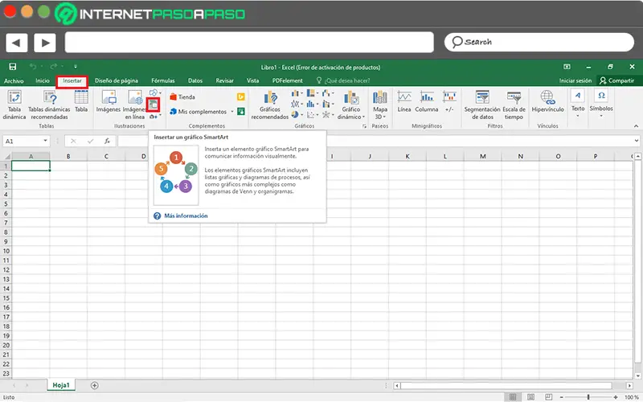Open the Datos tab
The height and width of the screenshot is (402, 643).
195,81
